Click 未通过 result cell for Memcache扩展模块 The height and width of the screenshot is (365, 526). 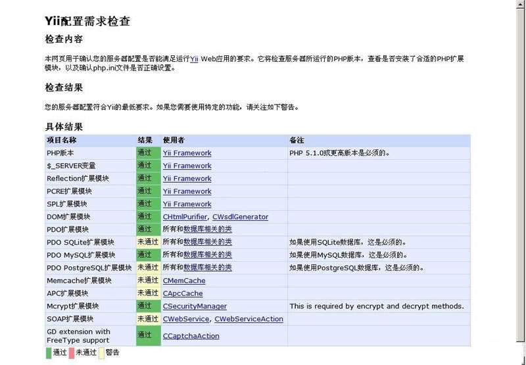coord(149,280)
